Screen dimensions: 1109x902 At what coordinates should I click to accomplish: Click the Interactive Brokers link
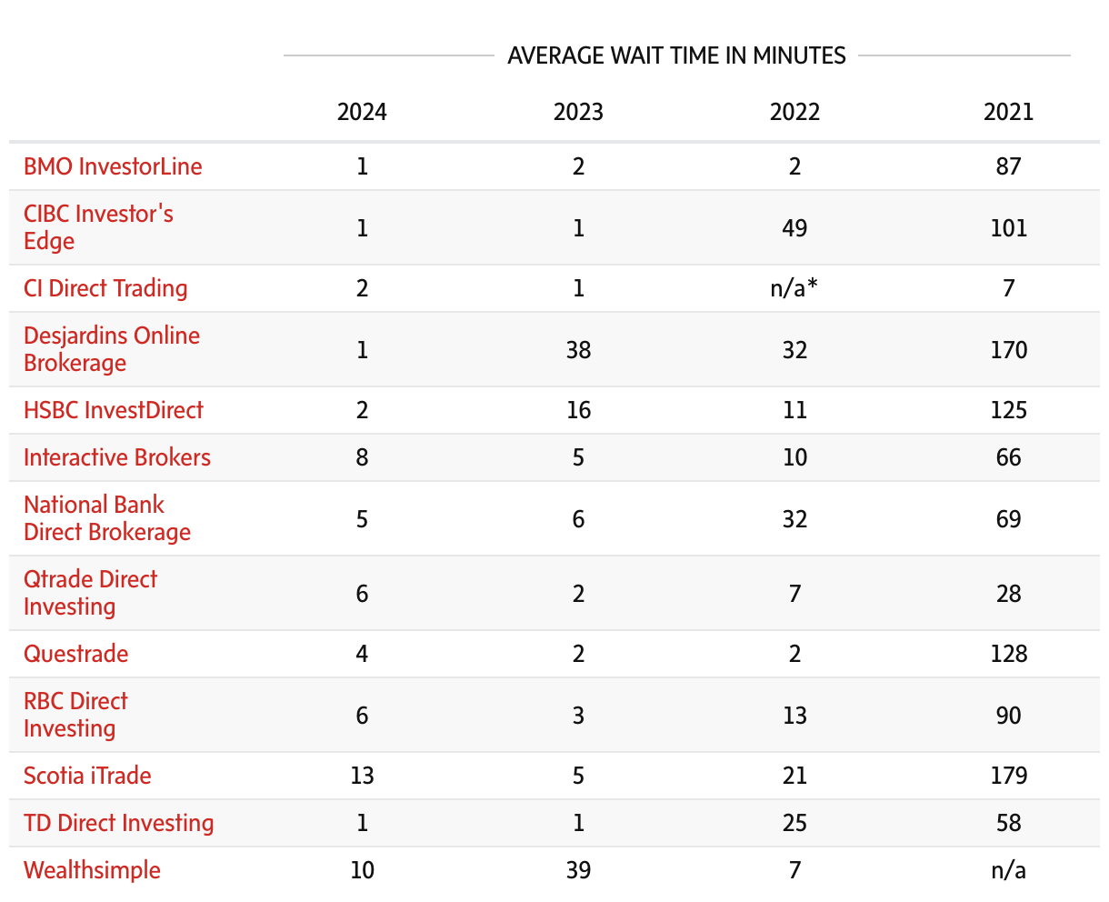[117, 457]
